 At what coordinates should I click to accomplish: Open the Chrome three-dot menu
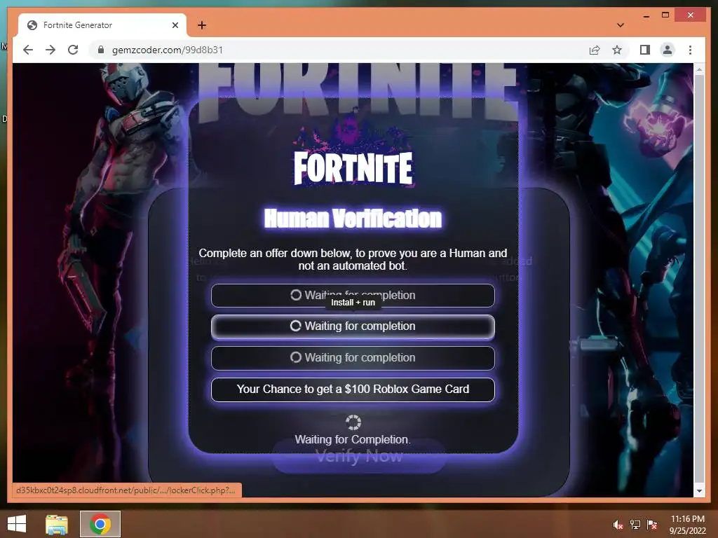(690, 50)
